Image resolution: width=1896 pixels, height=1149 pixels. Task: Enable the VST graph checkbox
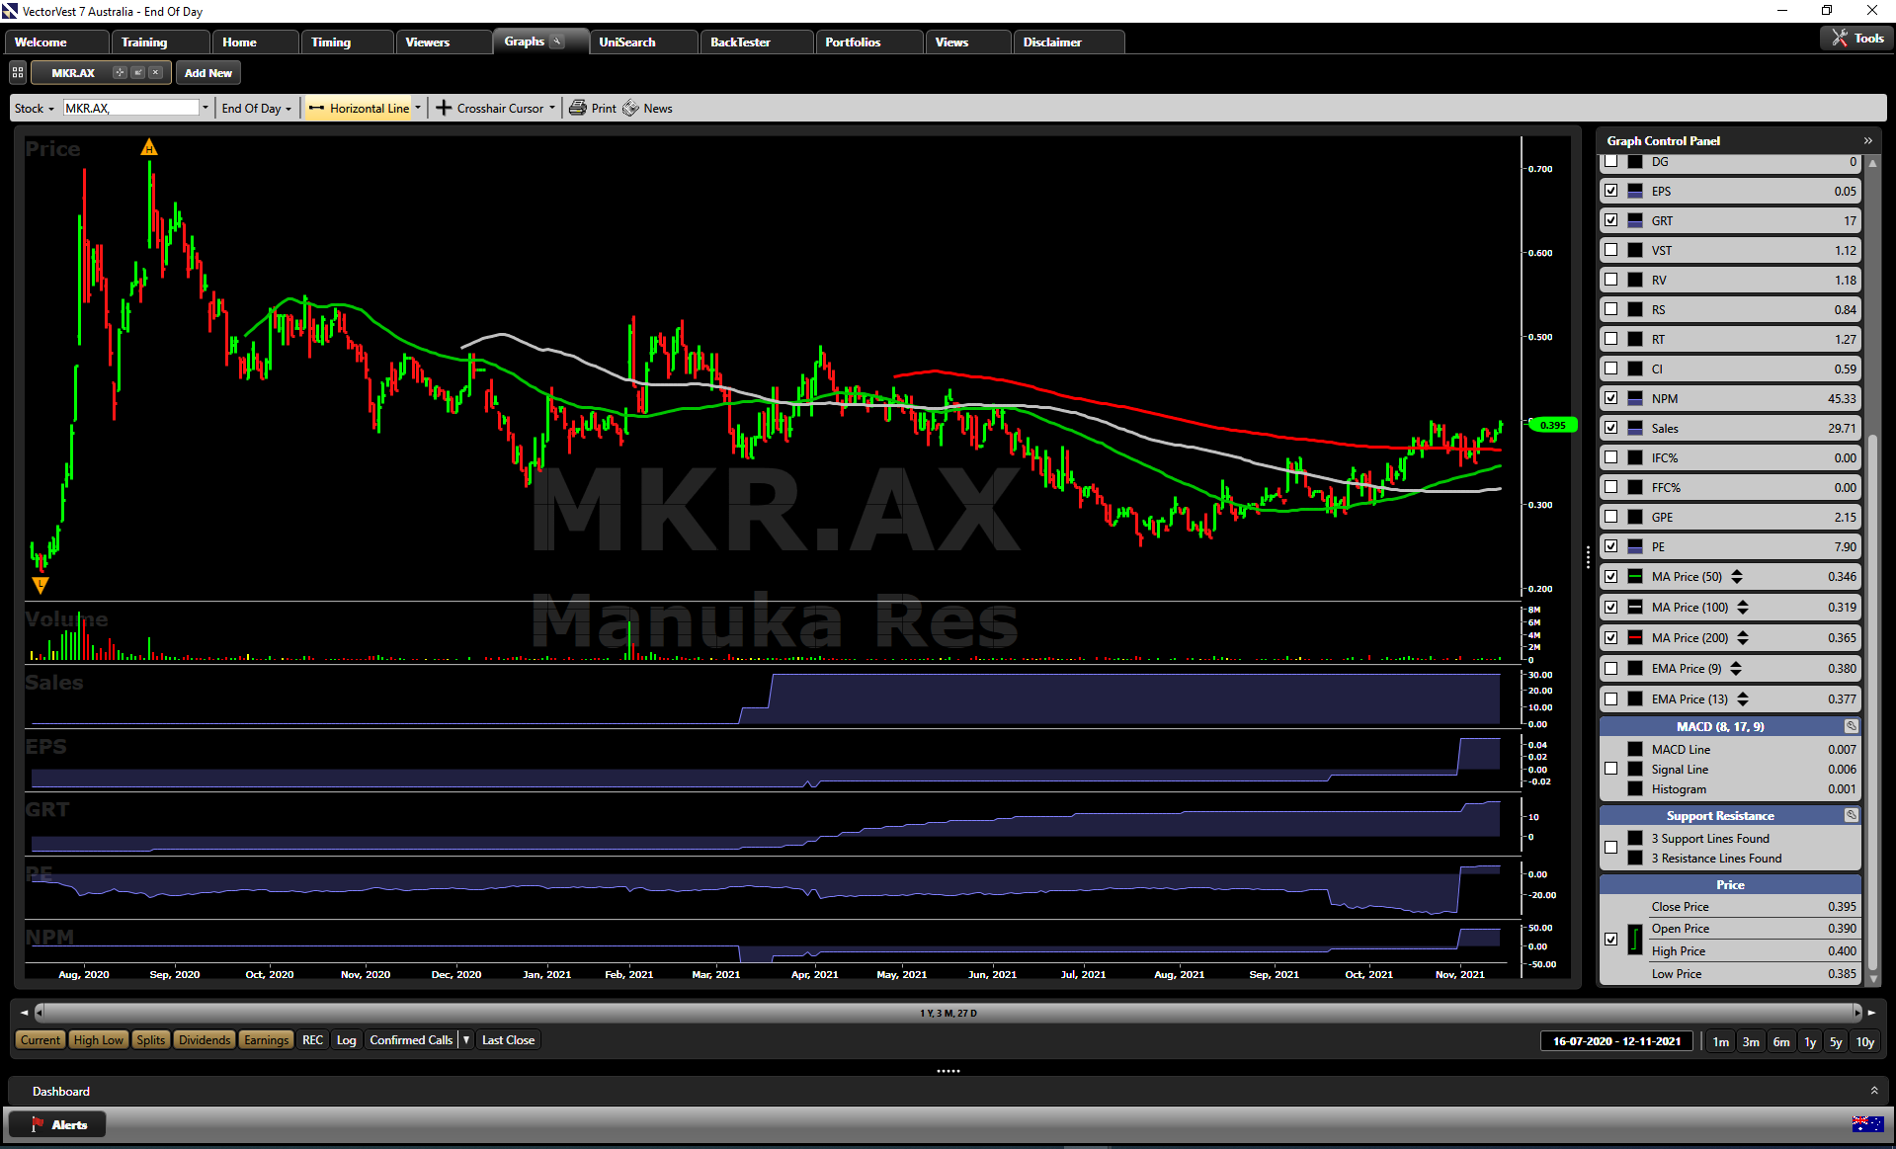coord(1611,250)
